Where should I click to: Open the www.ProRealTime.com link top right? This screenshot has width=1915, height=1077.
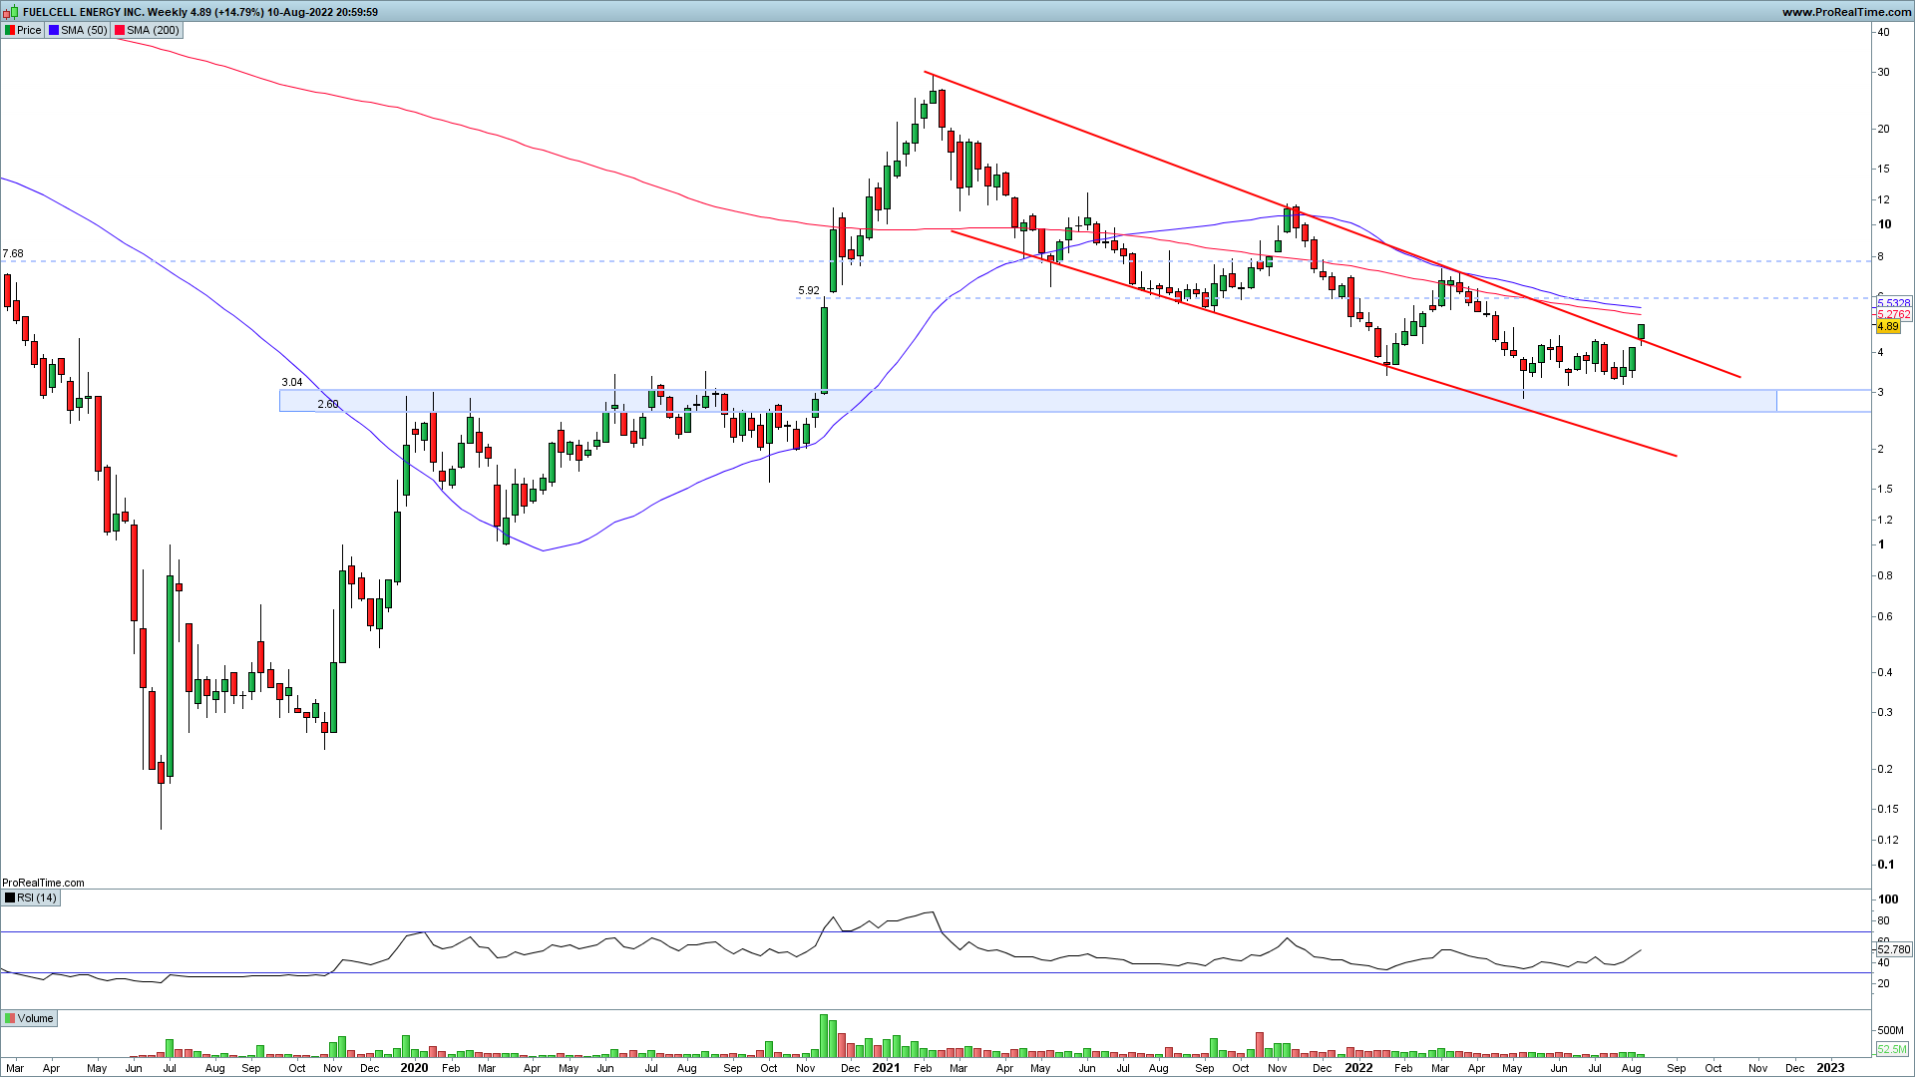[1846, 12]
